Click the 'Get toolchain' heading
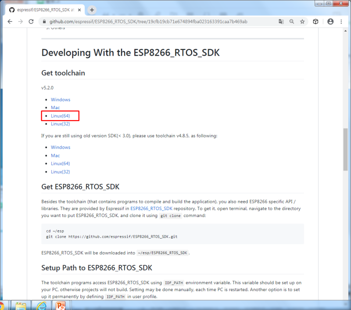351x310 pixels. pyautogui.click(x=63, y=73)
